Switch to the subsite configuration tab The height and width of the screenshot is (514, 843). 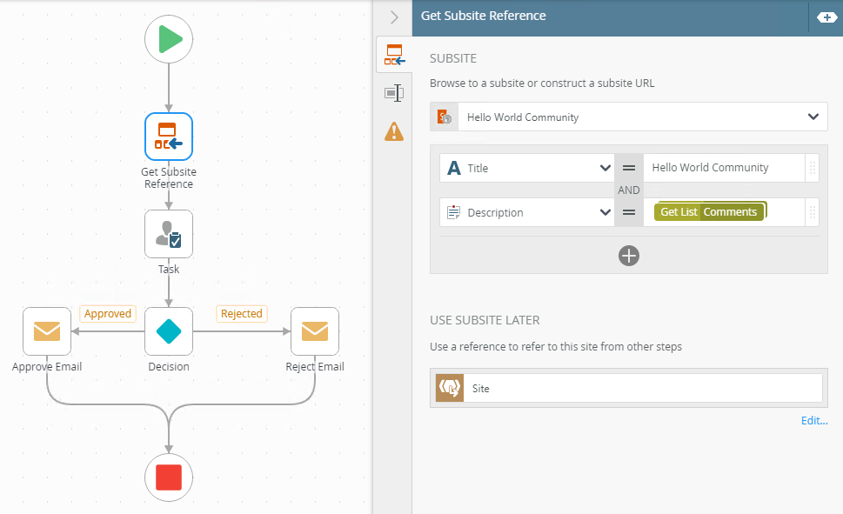click(394, 56)
